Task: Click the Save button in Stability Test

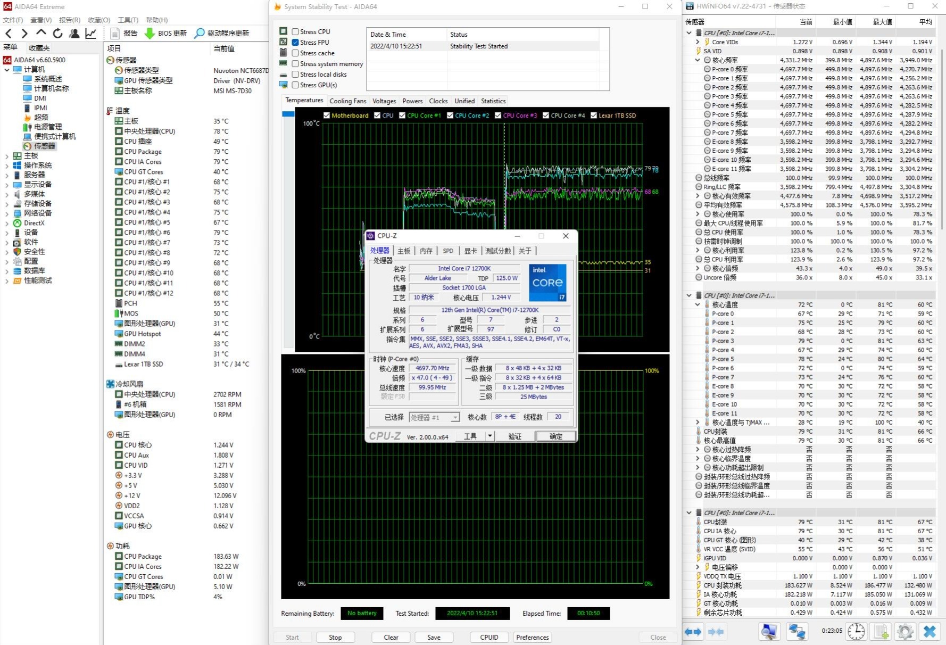Action: tap(434, 637)
